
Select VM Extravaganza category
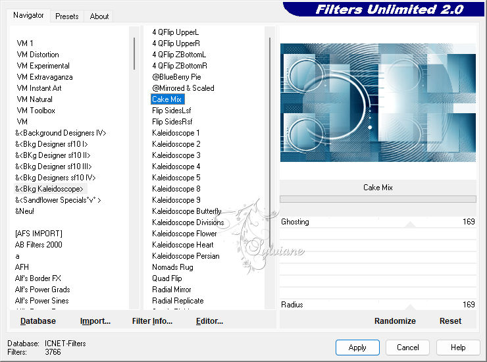pos(45,77)
